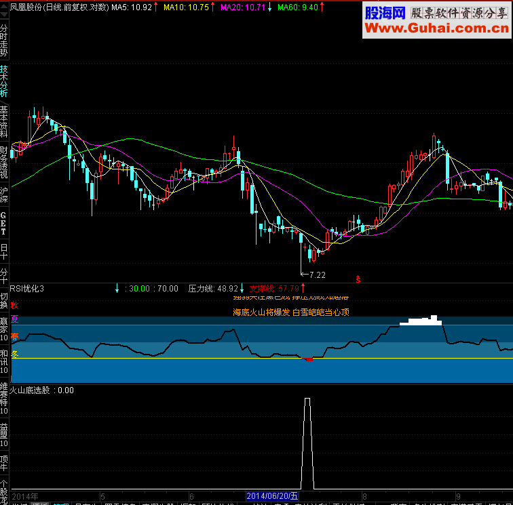The width and height of the screenshot is (513, 505).
Task: Open the 益盟10 sidebar entry
Action: tap(4, 435)
